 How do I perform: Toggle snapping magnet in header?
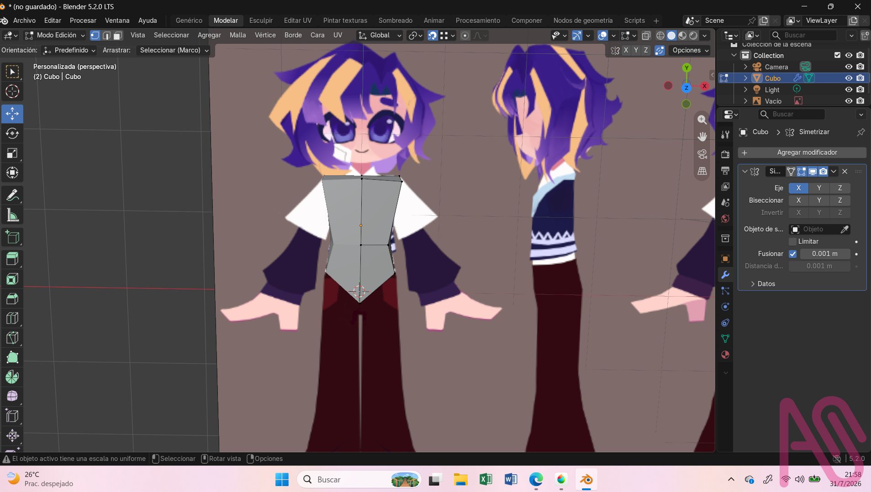tap(433, 36)
